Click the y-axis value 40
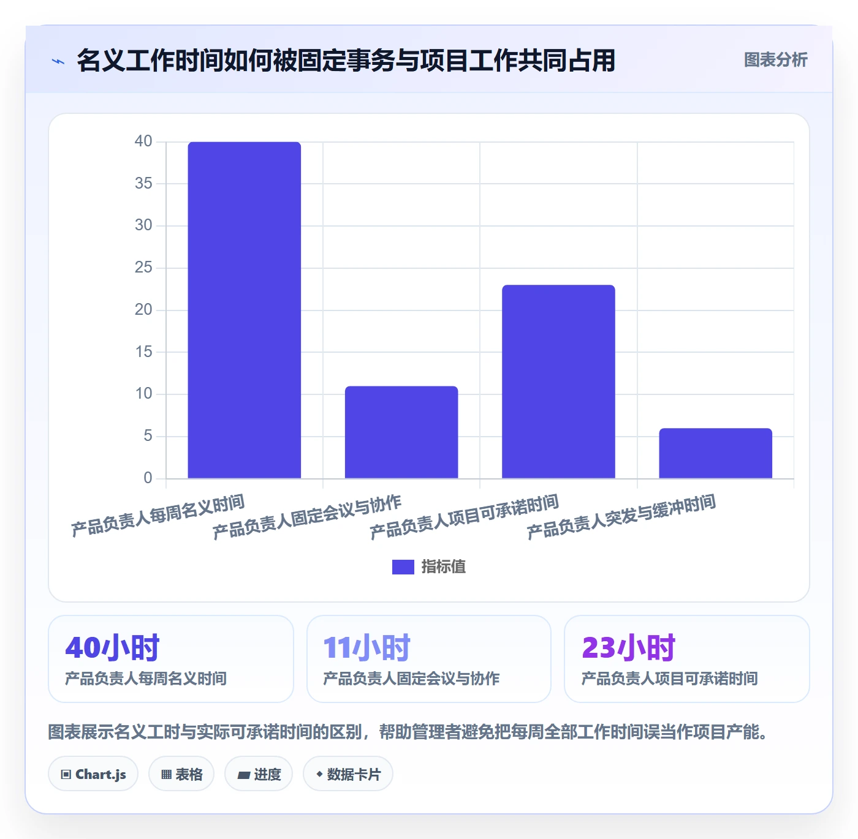 click(143, 141)
